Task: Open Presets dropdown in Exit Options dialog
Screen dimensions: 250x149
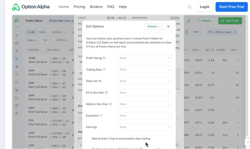Action: click(154, 26)
